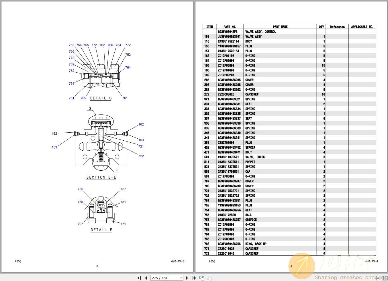
Task: Switch to two-page facing layout view
Action: point(385,278)
